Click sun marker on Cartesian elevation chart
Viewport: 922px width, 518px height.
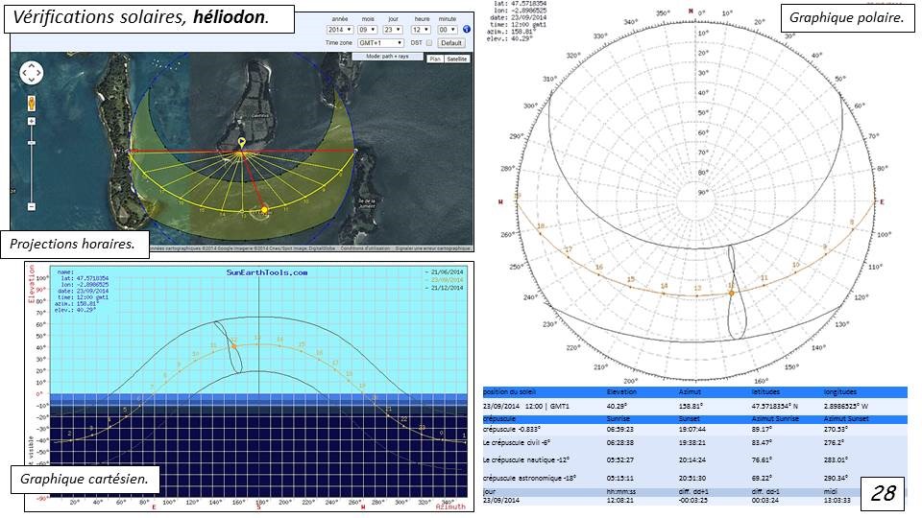tap(234, 340)
